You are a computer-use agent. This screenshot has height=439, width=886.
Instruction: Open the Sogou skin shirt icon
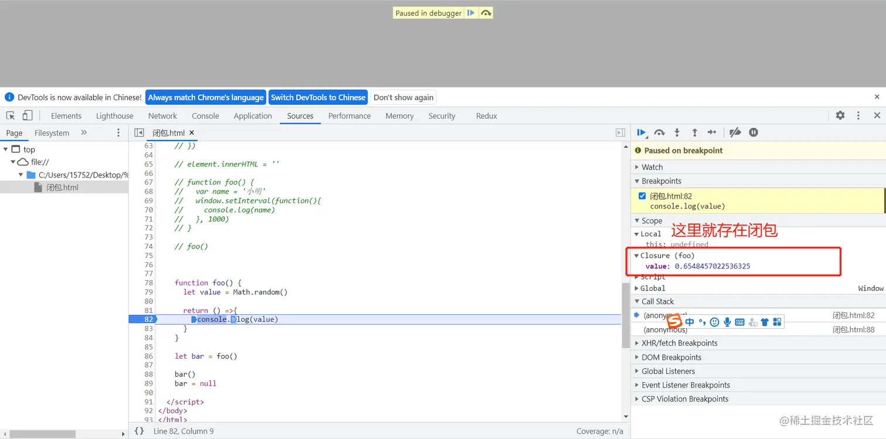click(x=765, y=322)
